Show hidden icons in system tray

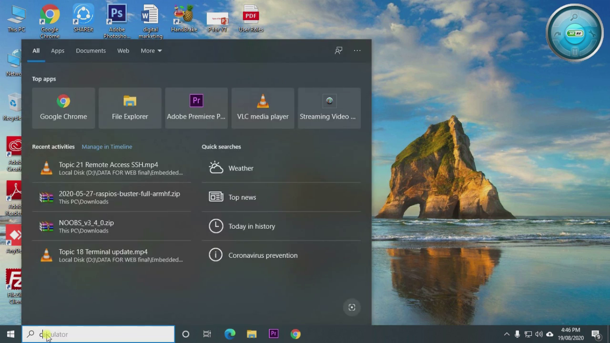507,334
